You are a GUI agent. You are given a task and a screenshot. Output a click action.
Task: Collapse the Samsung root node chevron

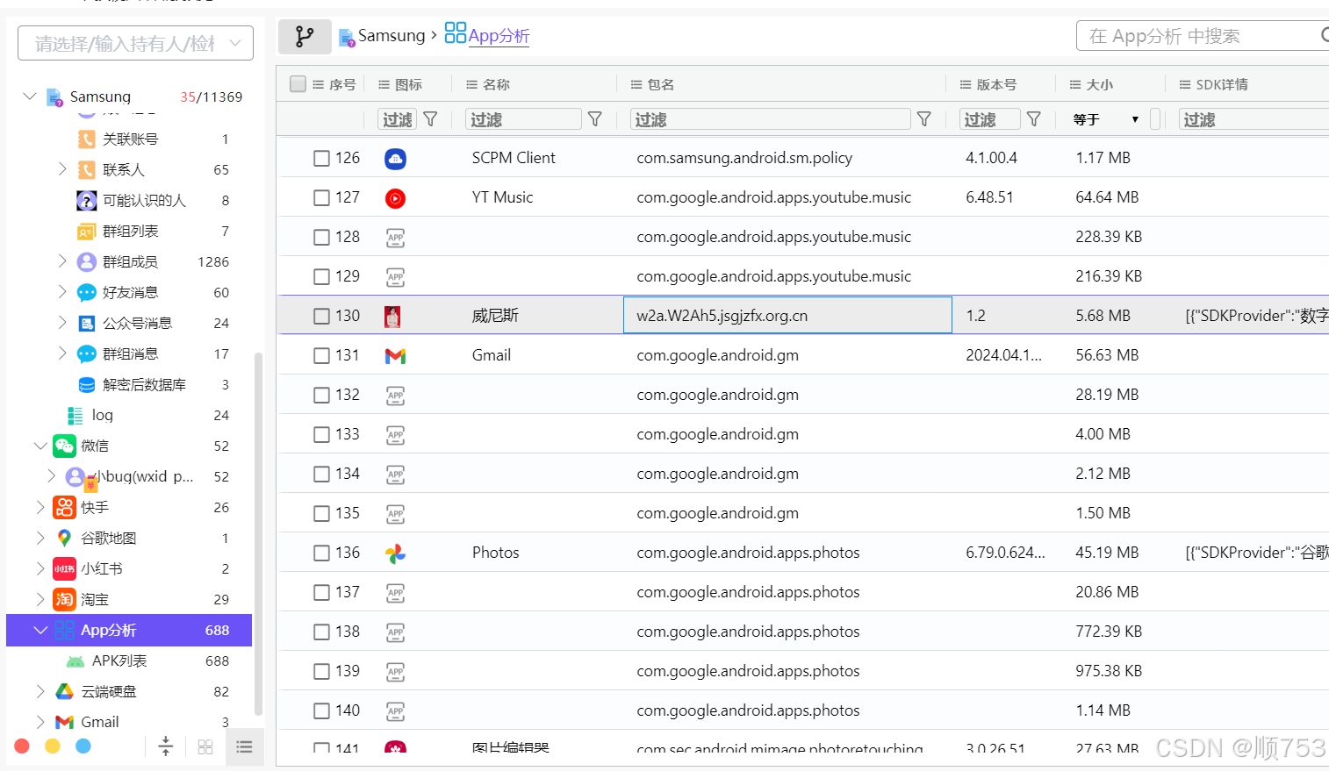(x=30, y=96)
